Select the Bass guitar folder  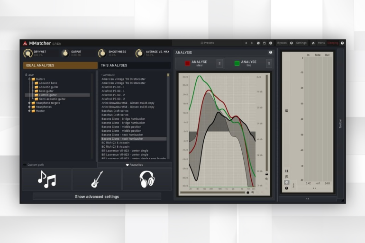pyautogui.click(x=46, y=91)
